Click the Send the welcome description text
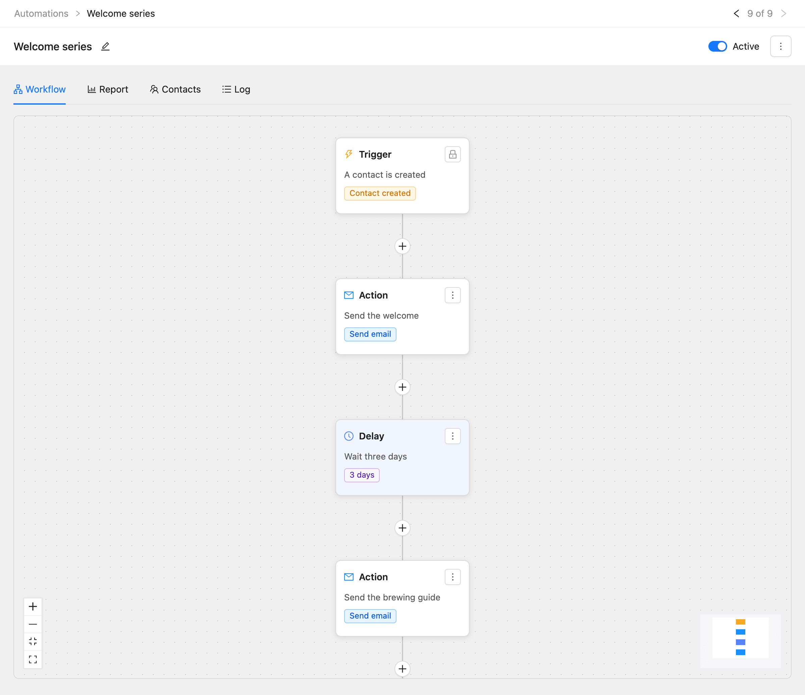 (381, 316)
